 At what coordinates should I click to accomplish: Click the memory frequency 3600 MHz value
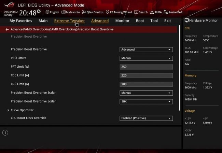tap(191, 87)
